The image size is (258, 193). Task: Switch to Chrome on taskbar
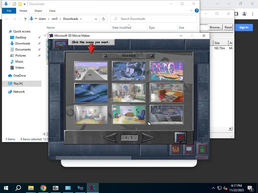[x=43, y=188]
